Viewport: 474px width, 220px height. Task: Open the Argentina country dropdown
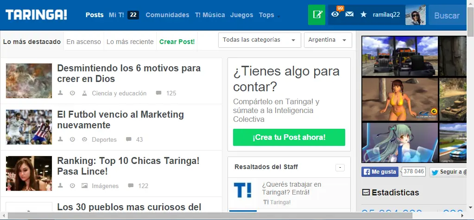point(328,40)
